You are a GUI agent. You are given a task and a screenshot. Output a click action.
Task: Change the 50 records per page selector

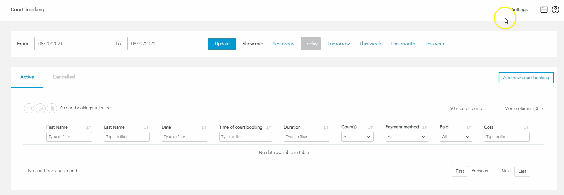click(472, 109)
